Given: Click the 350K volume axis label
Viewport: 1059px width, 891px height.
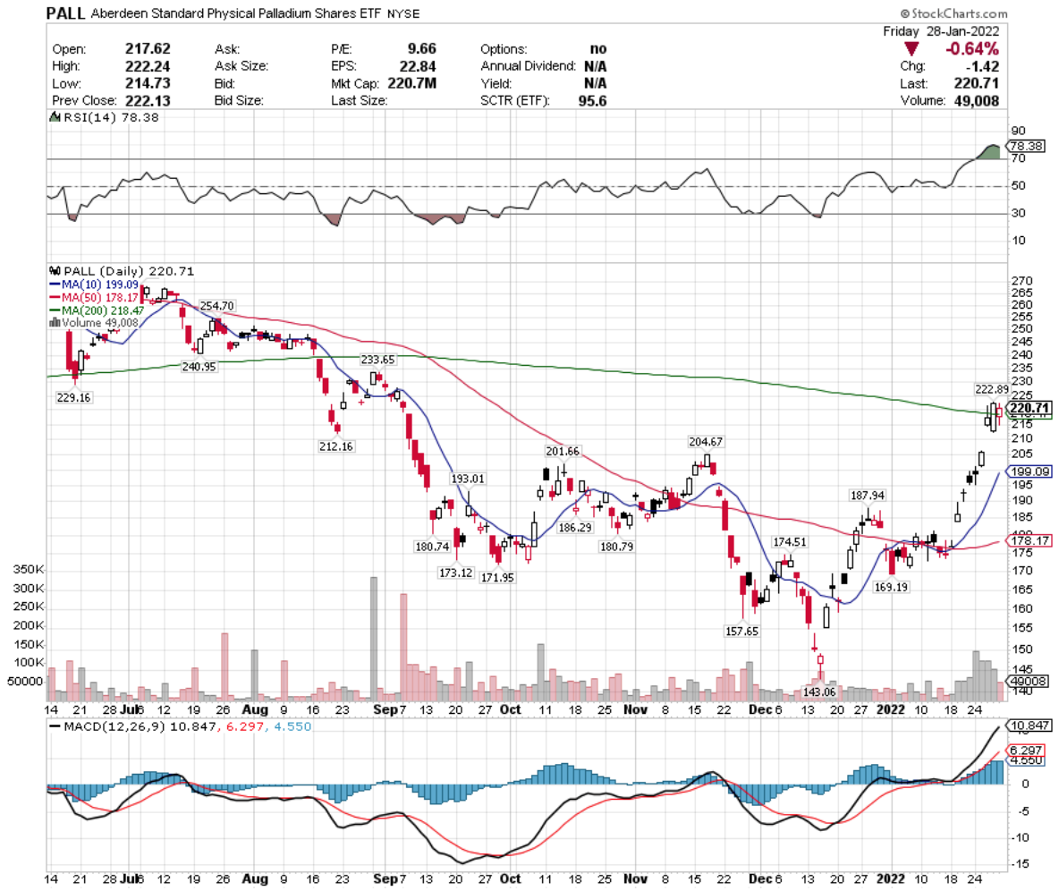Looking at the screenshot, I should 29,570.
